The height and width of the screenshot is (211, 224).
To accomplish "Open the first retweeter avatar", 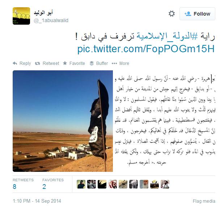I will coord(81,184).
